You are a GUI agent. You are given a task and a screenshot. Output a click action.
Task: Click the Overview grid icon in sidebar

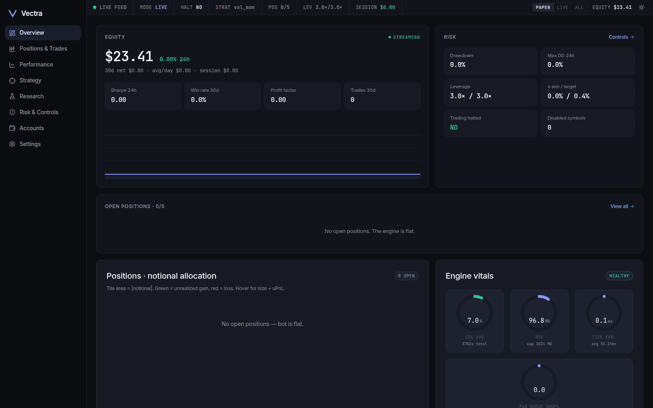[x=12, y=33]
